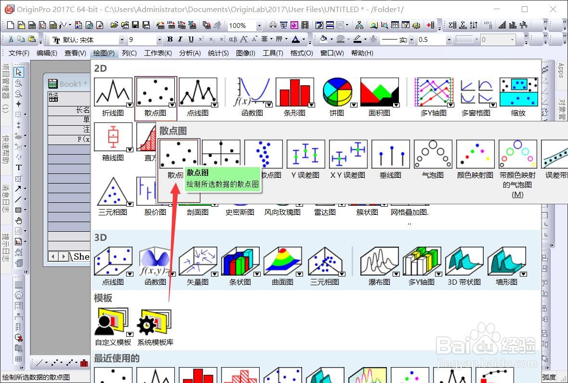Open the 系统模板库 system template library
The width and height of the screenshot is (568, 383).
(155, 322)
